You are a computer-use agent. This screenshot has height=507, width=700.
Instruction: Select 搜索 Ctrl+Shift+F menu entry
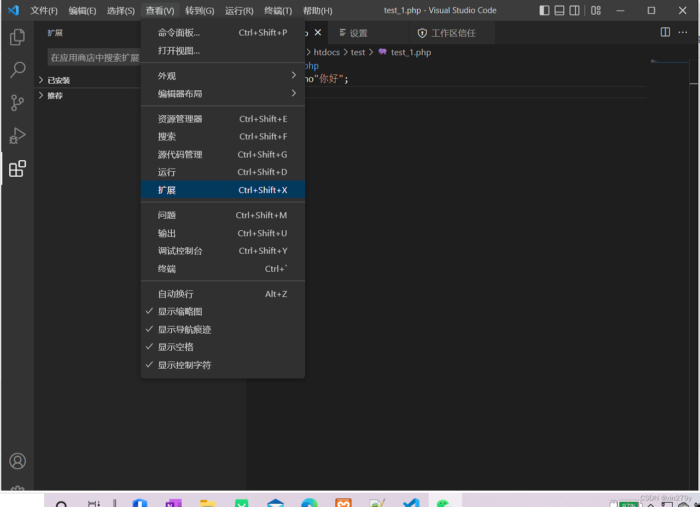coord(223,137)
